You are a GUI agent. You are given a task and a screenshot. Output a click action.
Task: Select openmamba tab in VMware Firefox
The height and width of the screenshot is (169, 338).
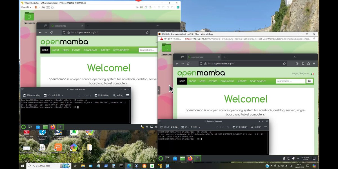(67, 26)
